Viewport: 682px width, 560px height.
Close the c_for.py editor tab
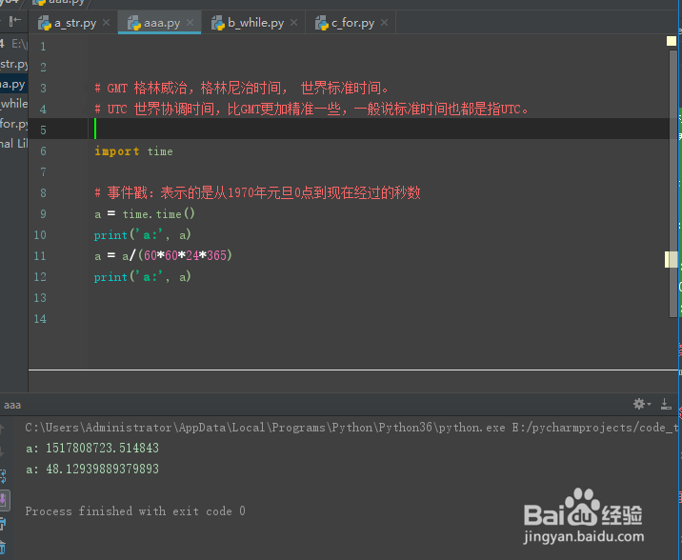[384, 22]
